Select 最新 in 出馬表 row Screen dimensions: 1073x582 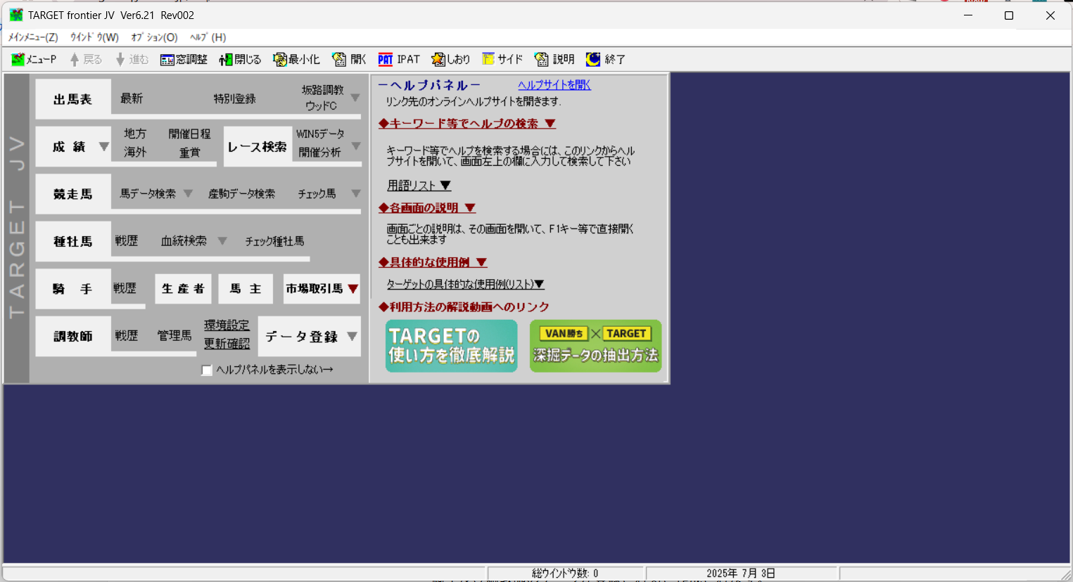(132, 98)
